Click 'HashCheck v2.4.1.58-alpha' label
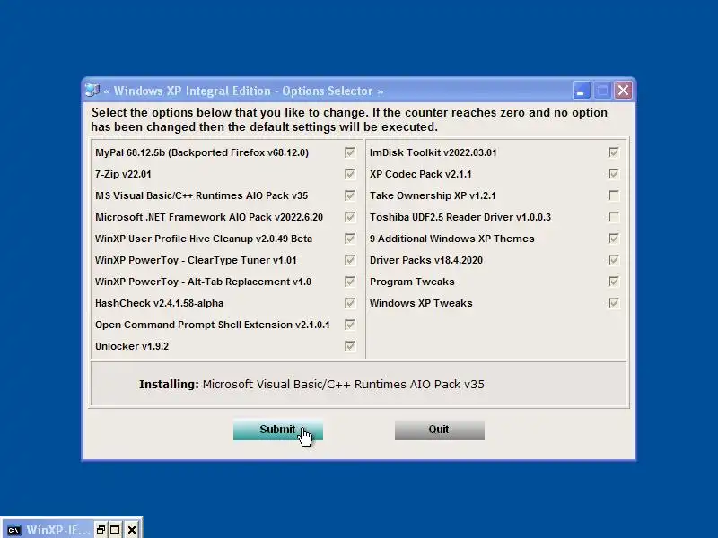718x538 pixels. click(x=160, y=303)
